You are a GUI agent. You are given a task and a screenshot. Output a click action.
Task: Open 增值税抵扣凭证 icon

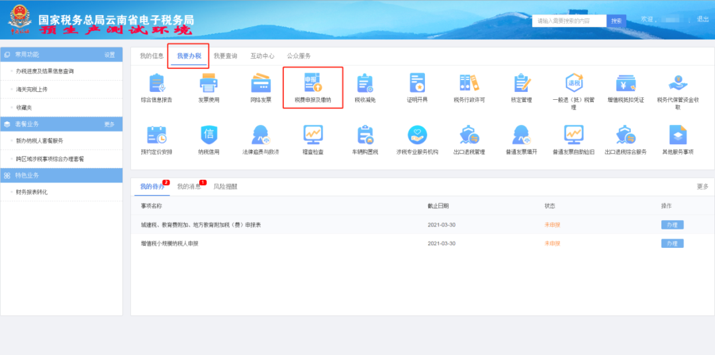626,83
